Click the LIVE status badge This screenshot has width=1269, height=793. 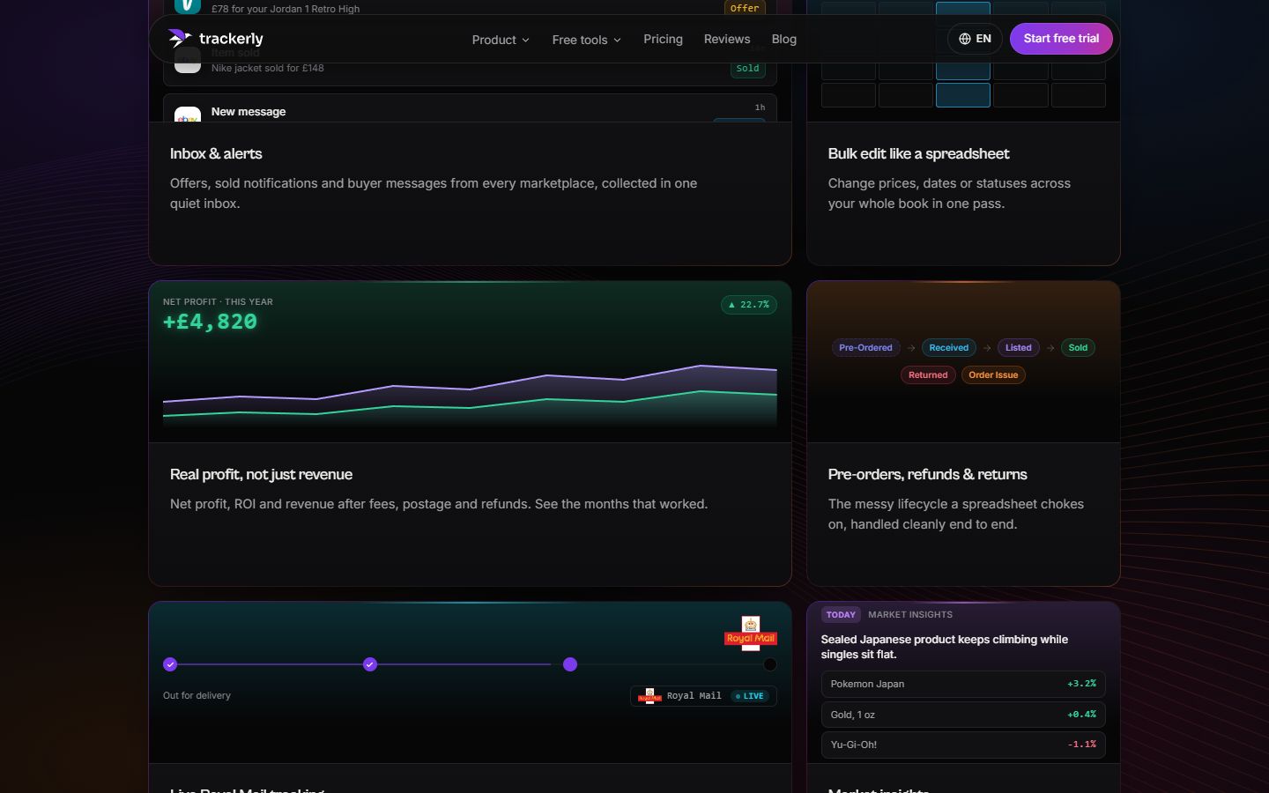coord(750,696)
